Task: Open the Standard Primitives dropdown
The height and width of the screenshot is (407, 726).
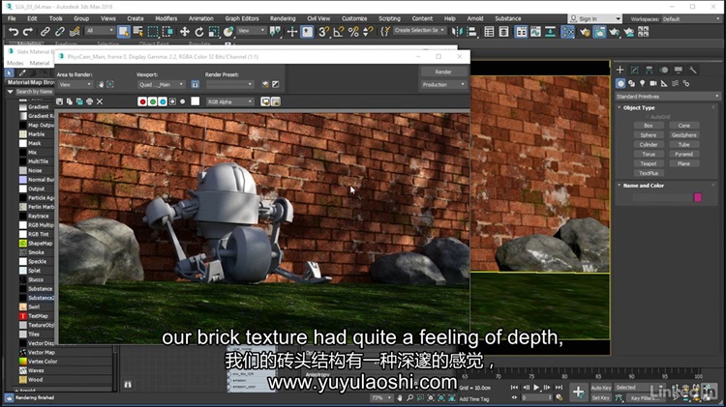Action: [667, 97]
